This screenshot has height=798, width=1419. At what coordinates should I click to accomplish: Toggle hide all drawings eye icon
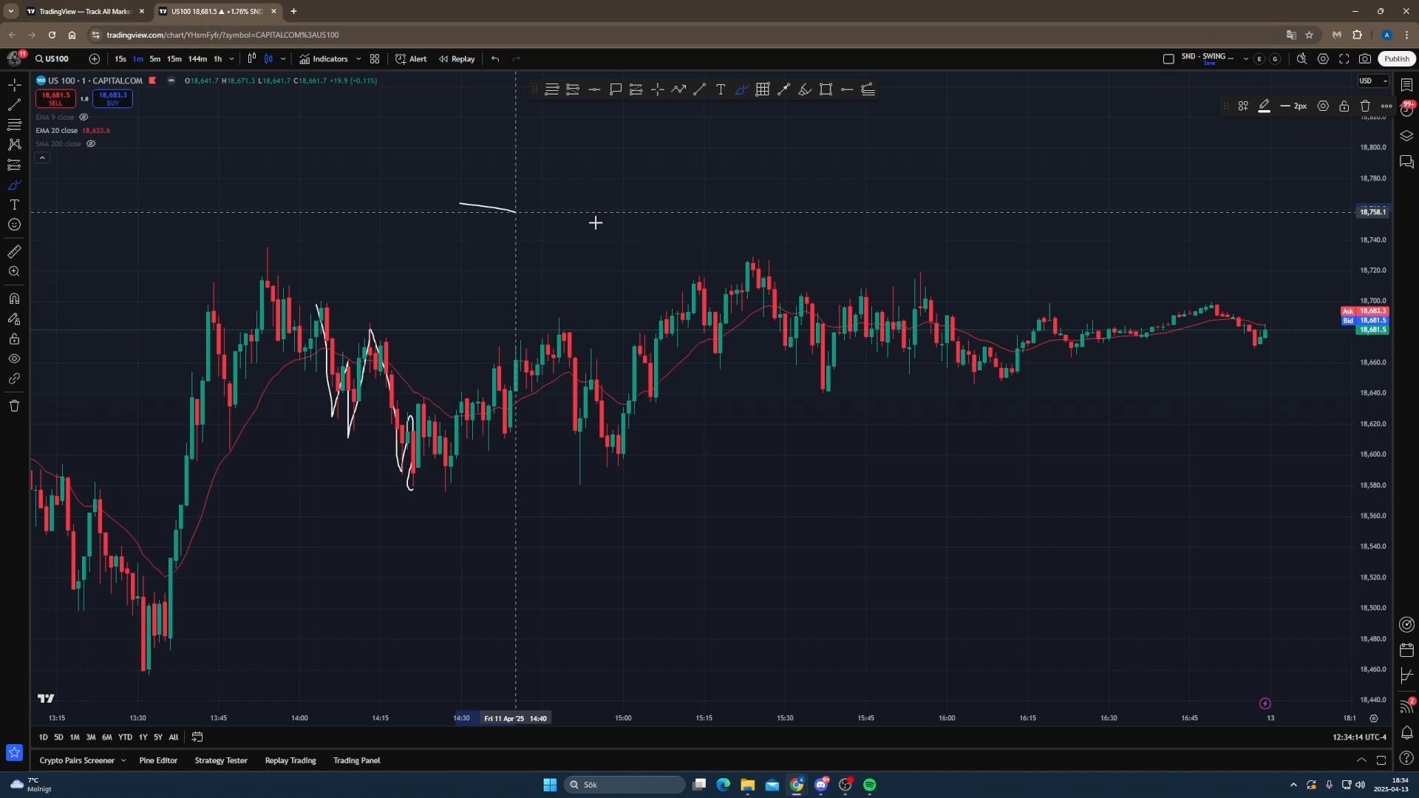point(14,359)
